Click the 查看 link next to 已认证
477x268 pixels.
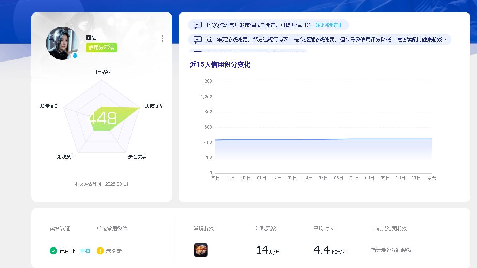pyautogui.click(x=85, y=251)
